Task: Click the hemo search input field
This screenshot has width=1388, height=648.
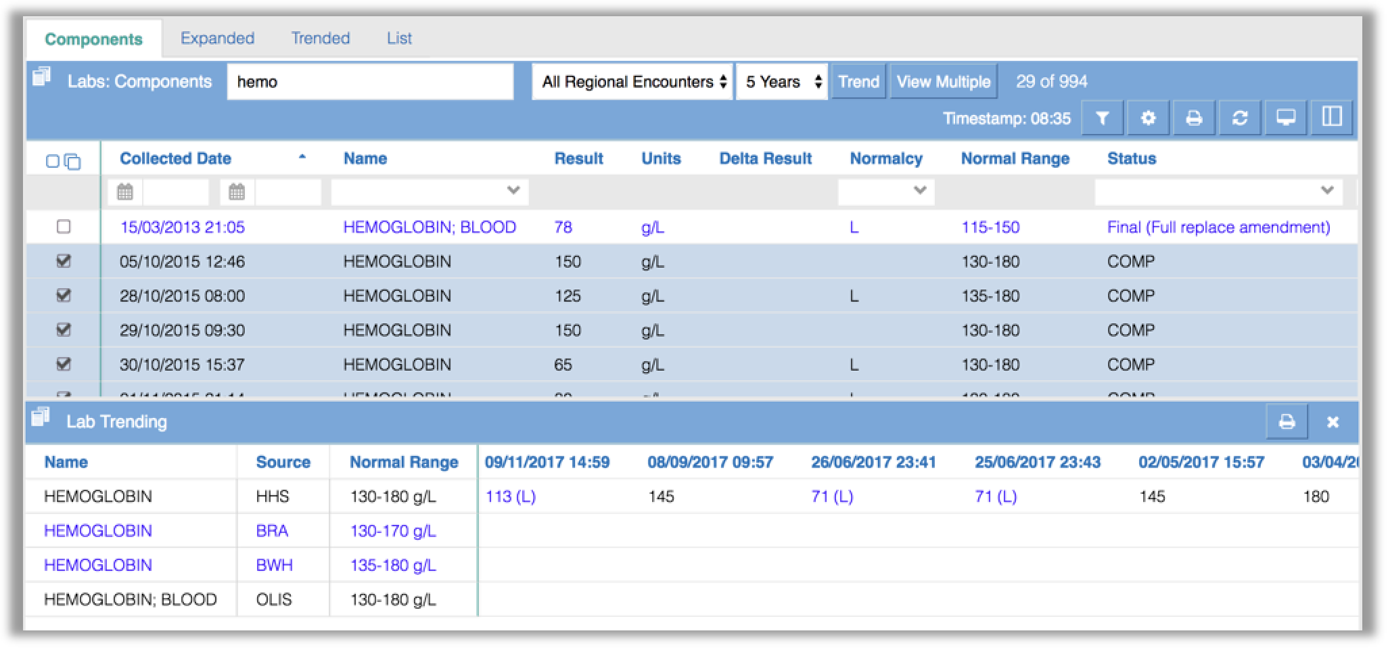Action: coord(370,82)
